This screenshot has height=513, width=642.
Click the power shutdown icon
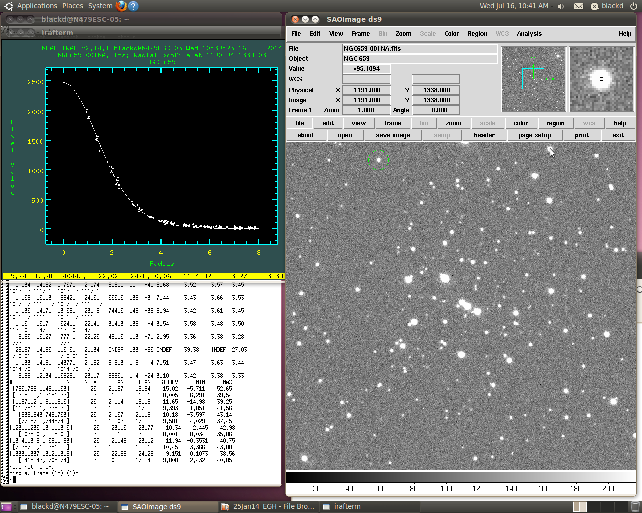click(x=634, y=6)
